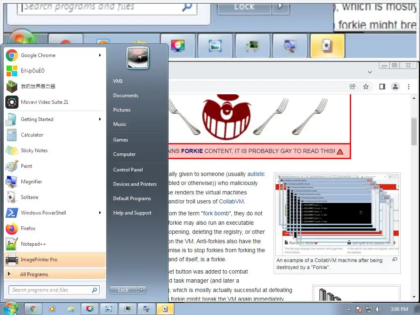
Task: Open the Minecraft launcher entry with Chinese label
Action: click(55, 86)
